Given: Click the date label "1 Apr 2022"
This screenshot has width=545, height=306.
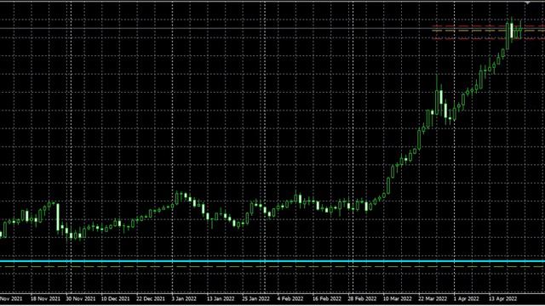Looking at the screenshot, I should coord(466,298).
